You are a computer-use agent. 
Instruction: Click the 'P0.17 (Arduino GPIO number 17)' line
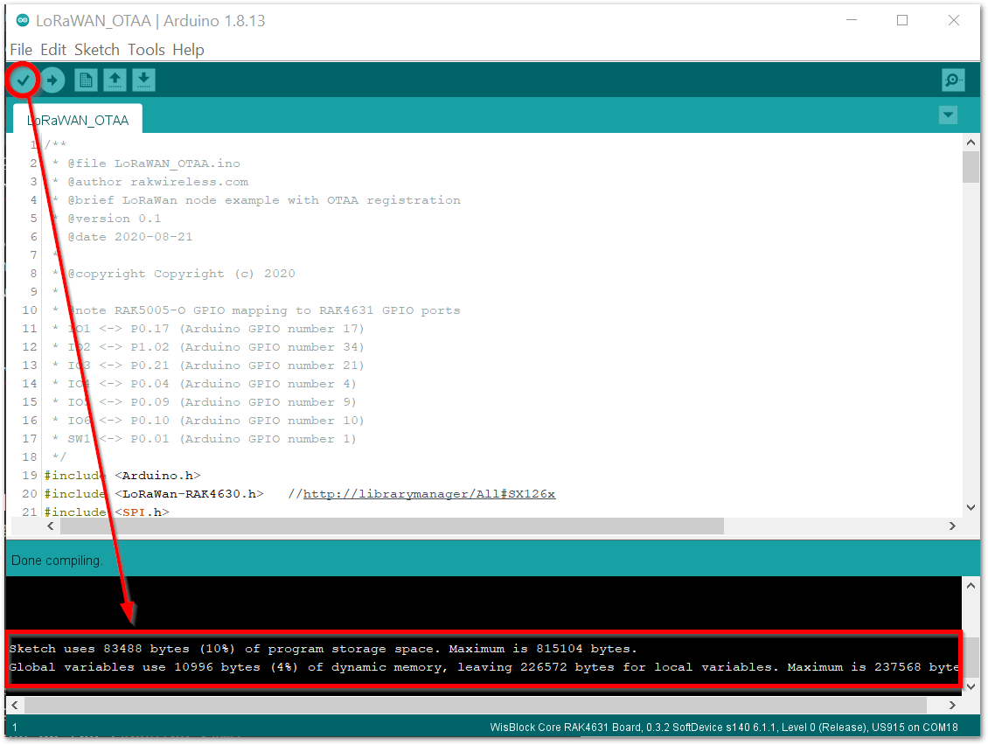tap(209, 329)
